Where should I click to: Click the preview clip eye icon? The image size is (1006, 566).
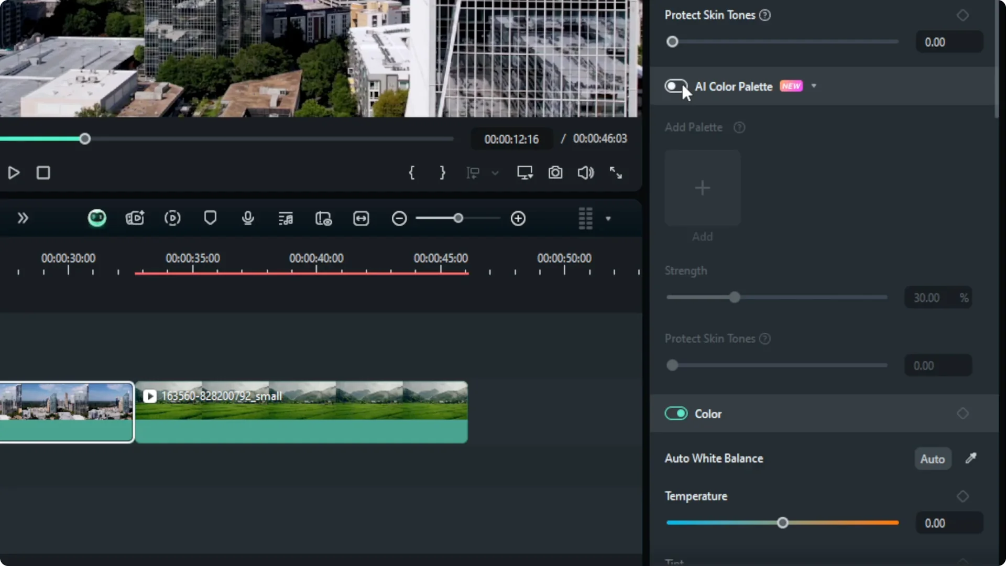(x=323, y=219)
